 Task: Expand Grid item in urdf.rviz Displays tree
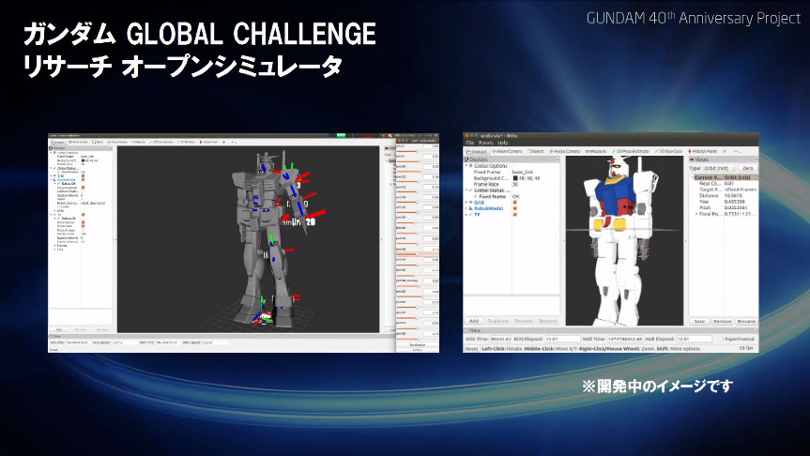click(466, 203)
